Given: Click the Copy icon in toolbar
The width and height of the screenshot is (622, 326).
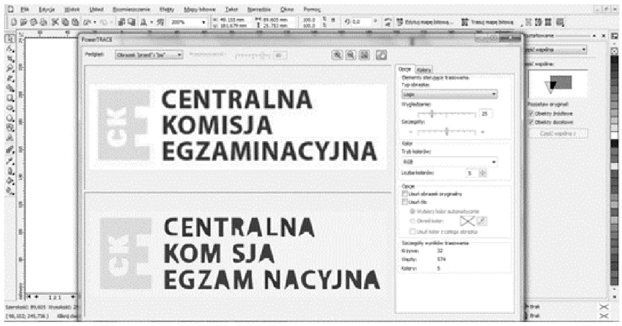Looking at the screenshot, I should pyautogui.click(x=64, y=22).
